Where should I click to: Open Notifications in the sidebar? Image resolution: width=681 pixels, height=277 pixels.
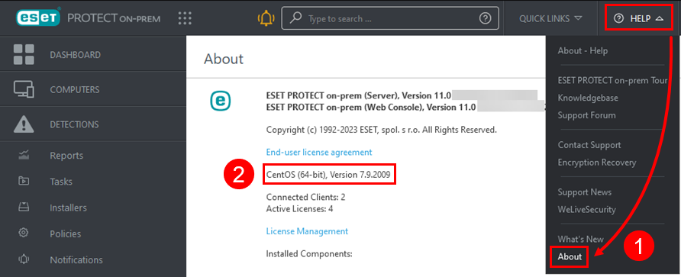click(x=76, y=259)
